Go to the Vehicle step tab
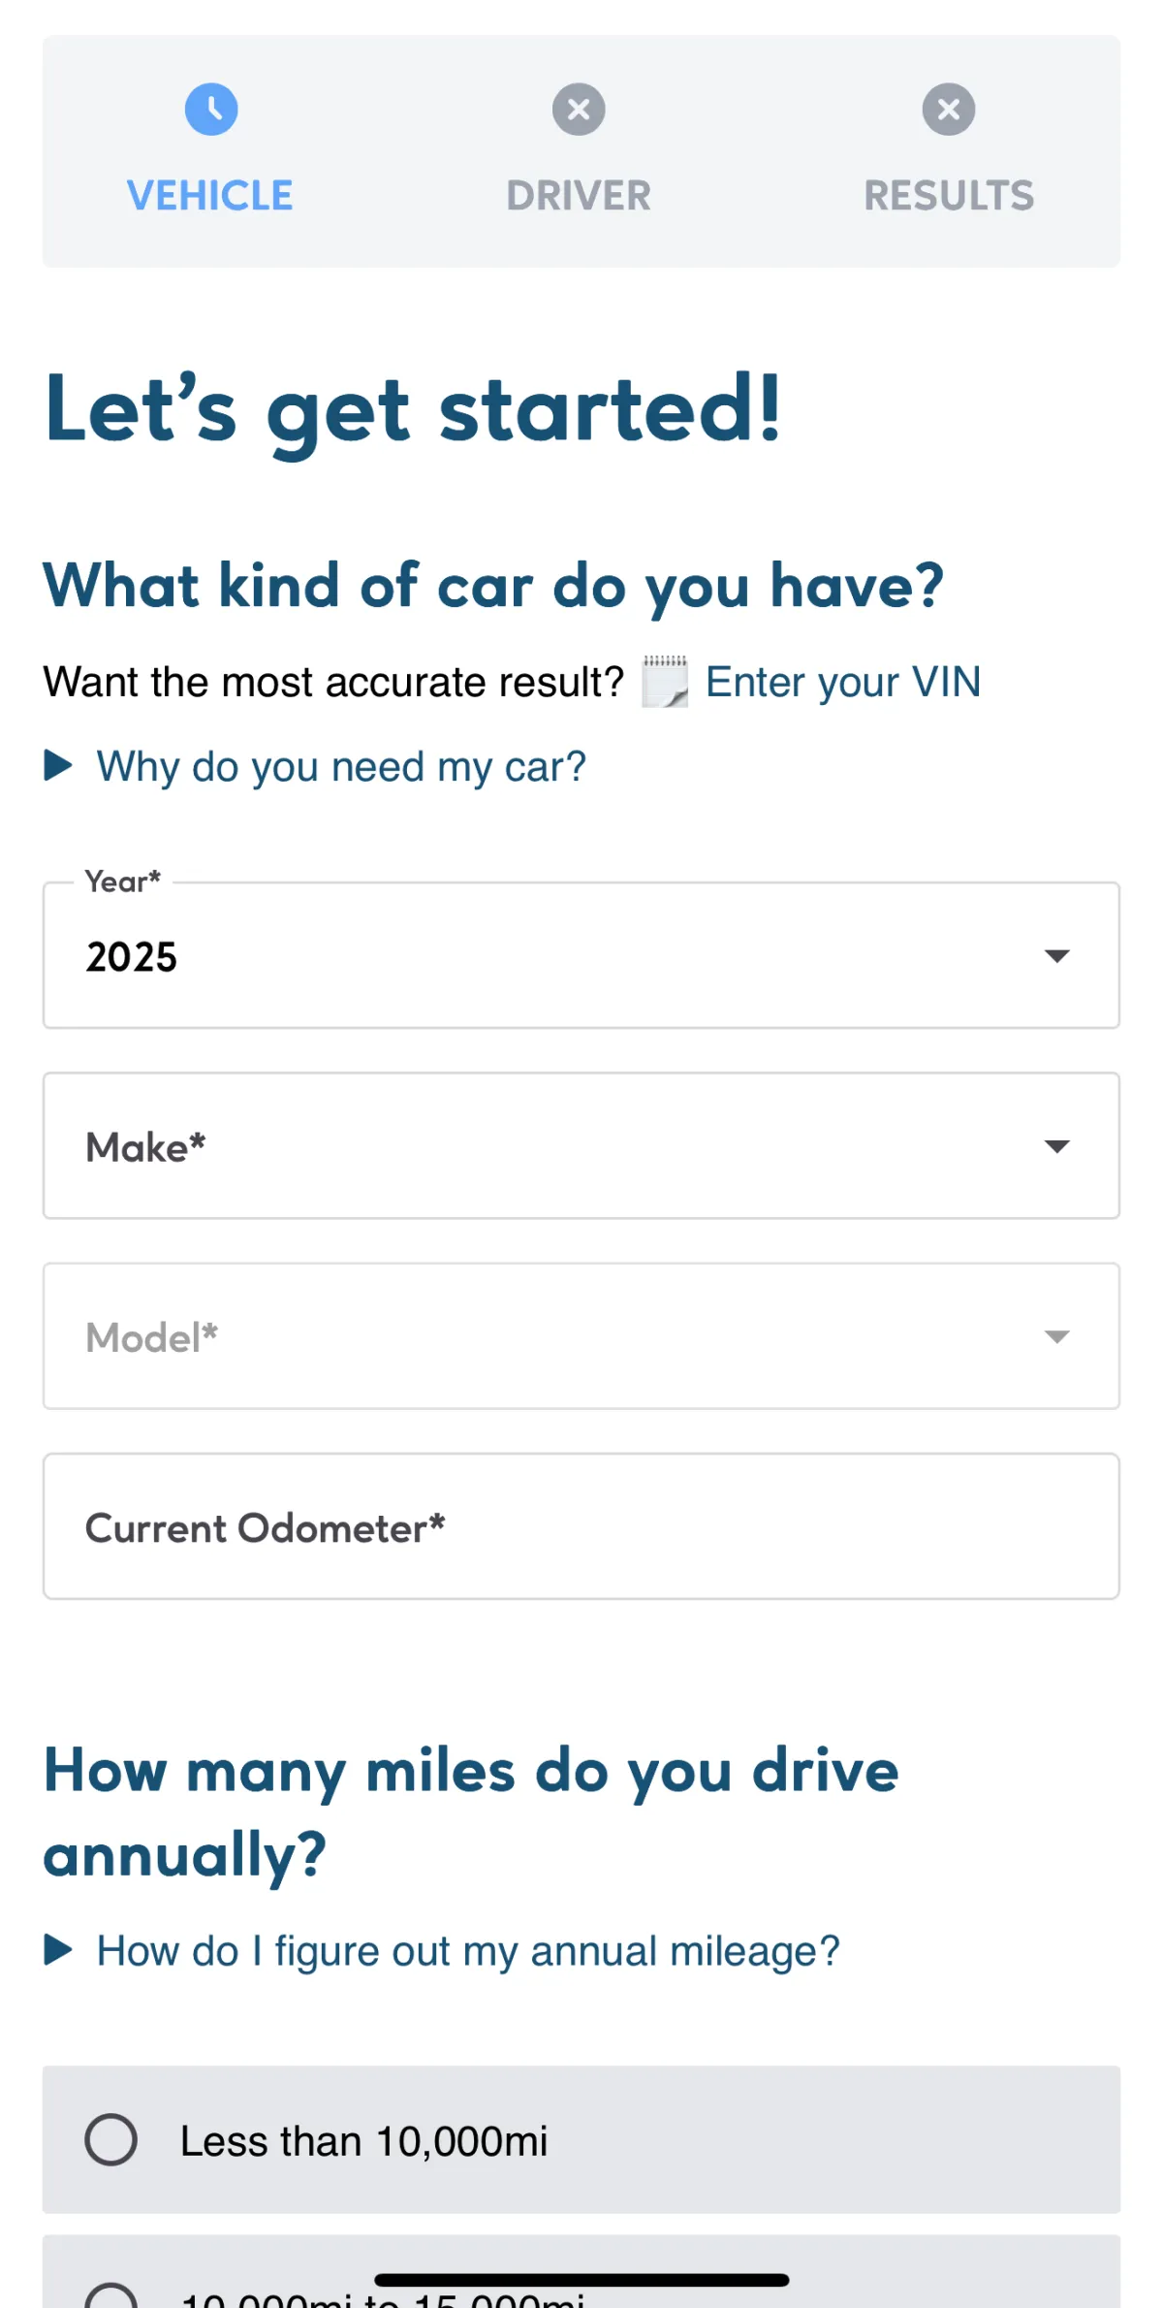 [210, 151]
